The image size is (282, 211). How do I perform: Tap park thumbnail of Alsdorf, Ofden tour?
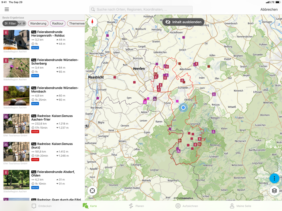(17, 180)
